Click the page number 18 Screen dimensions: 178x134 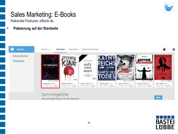[x=89, y=123]
